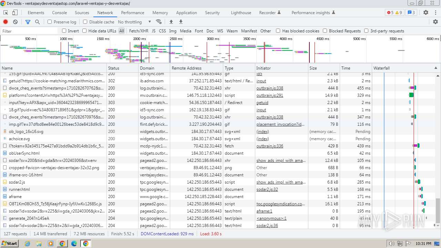Viewport: 441px width, 248px height.
Task: Clear the network log
Action: coord(15,22)
